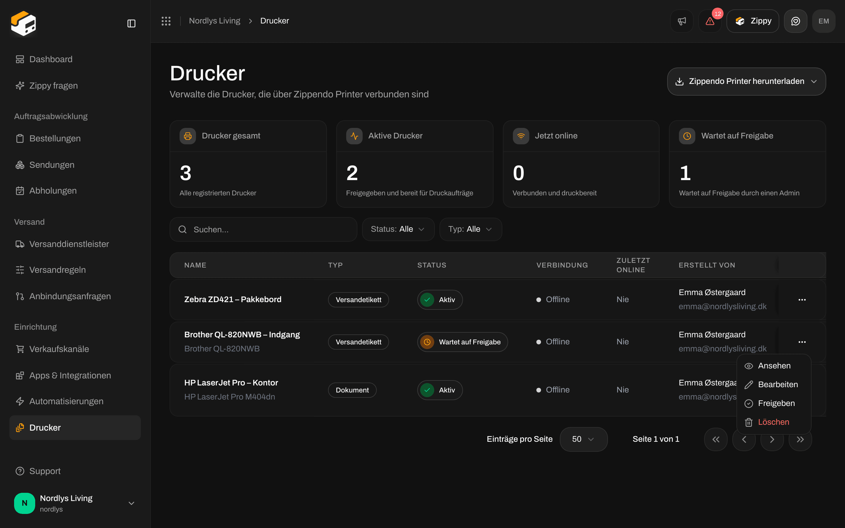Screen dimensions: 845x528
Task: Go to the last page
Action: [x=800, y=439]
